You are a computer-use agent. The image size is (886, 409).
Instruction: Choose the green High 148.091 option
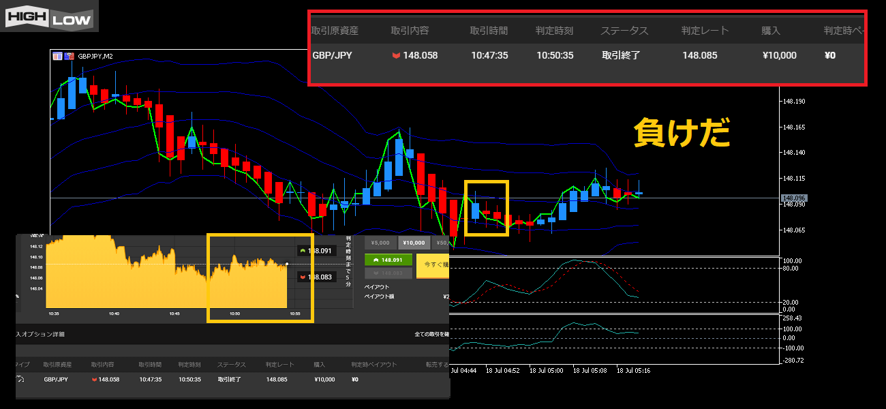[x=388, y=260]
